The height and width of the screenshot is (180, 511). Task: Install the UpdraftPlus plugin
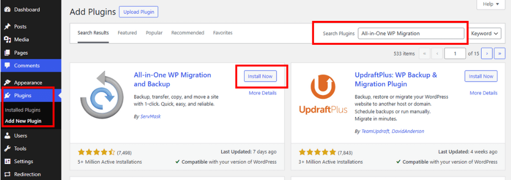(x=481, y=77)
